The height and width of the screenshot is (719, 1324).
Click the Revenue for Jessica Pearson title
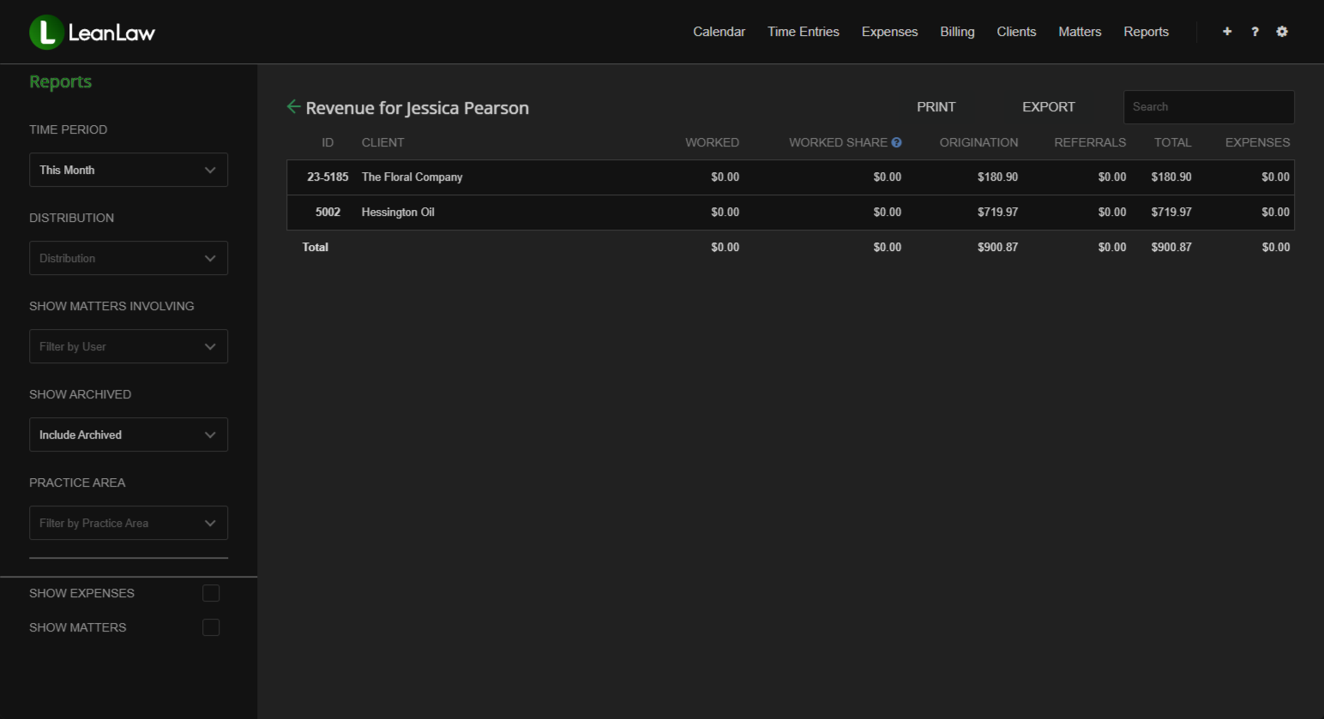coord(418,108)
